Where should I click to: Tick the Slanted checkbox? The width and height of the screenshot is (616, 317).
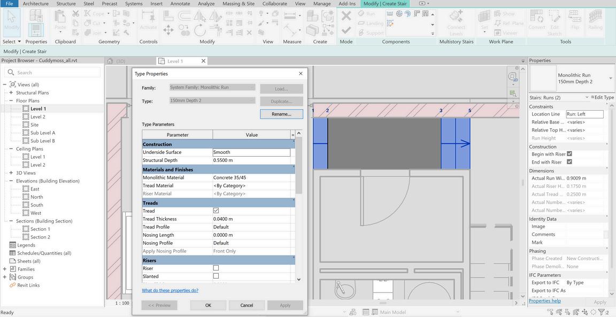[216, 276]
